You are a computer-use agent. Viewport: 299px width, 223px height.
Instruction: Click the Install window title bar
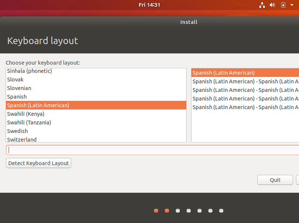coord(188,22)
